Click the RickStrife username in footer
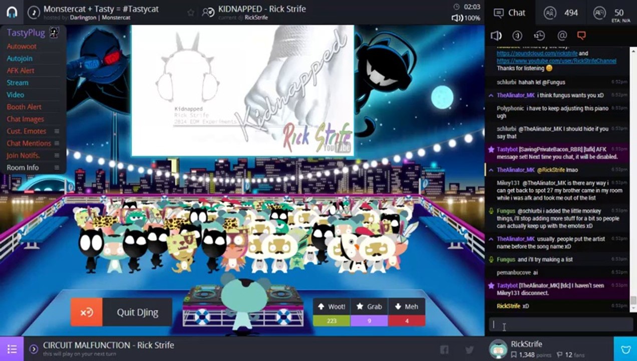 coord(526,344)
